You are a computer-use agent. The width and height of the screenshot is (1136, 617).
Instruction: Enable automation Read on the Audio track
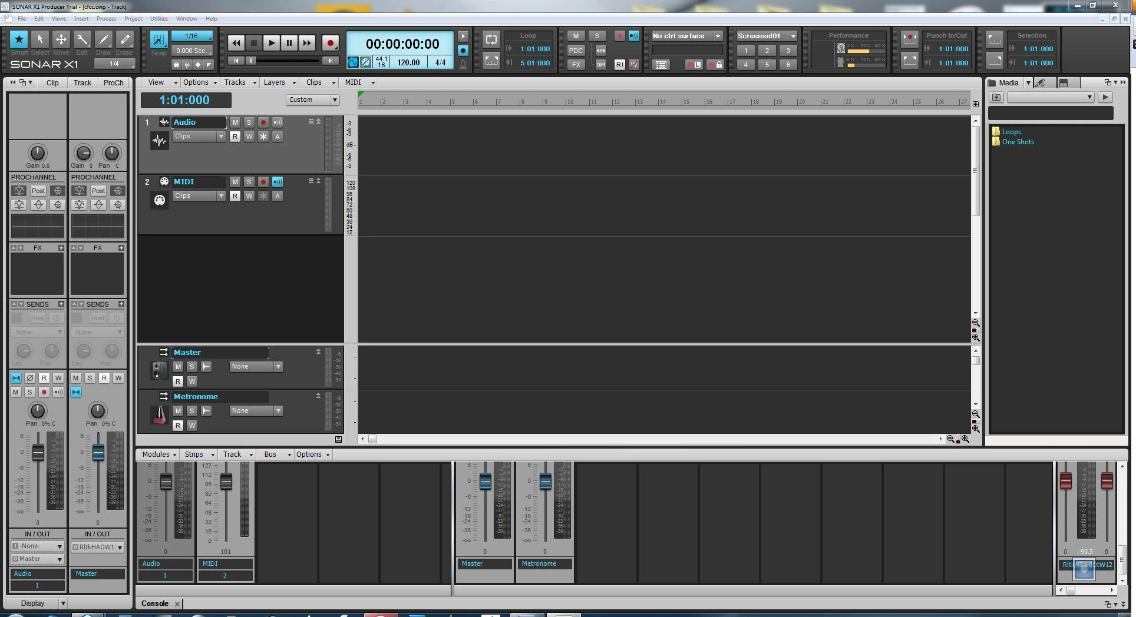point(235,137)
